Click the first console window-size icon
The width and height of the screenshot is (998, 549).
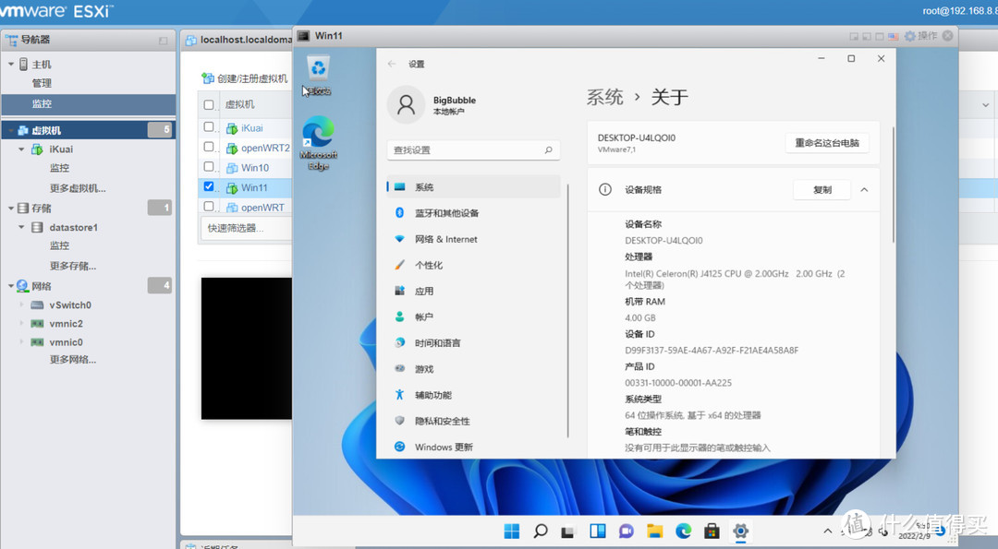click(x=854, y=36)
